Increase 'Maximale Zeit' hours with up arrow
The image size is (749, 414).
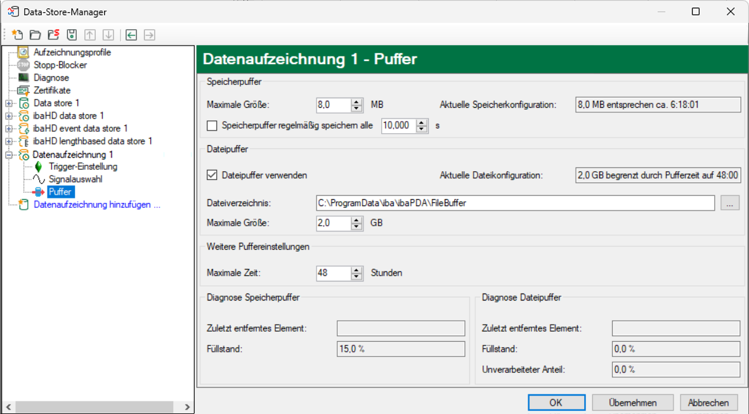(x=357, y=269)
